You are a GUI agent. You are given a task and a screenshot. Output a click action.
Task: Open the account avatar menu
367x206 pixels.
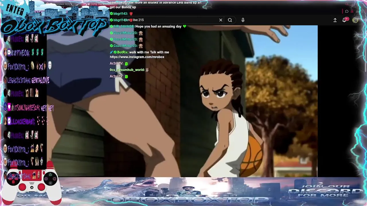pyautogui.click(x=355, y=20)
